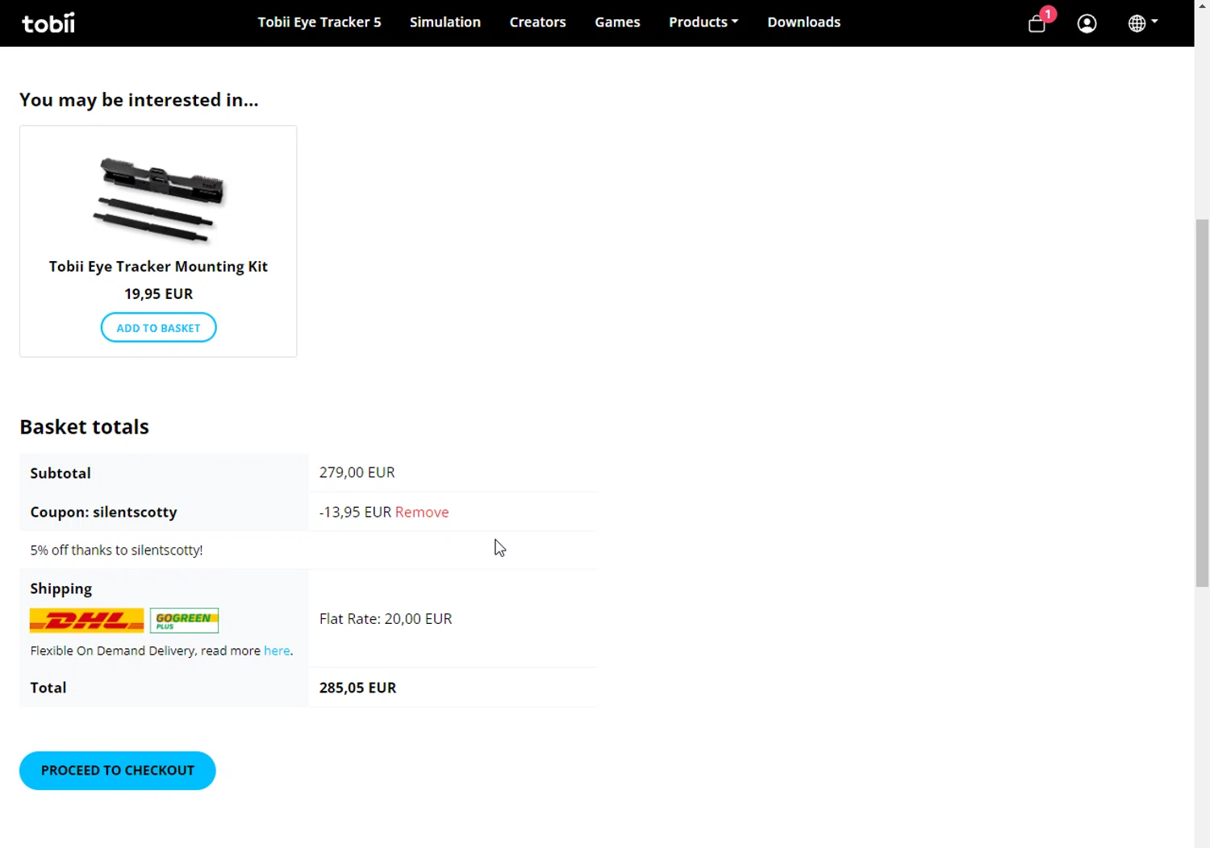Open the globe language selector

coord(1142,23)
